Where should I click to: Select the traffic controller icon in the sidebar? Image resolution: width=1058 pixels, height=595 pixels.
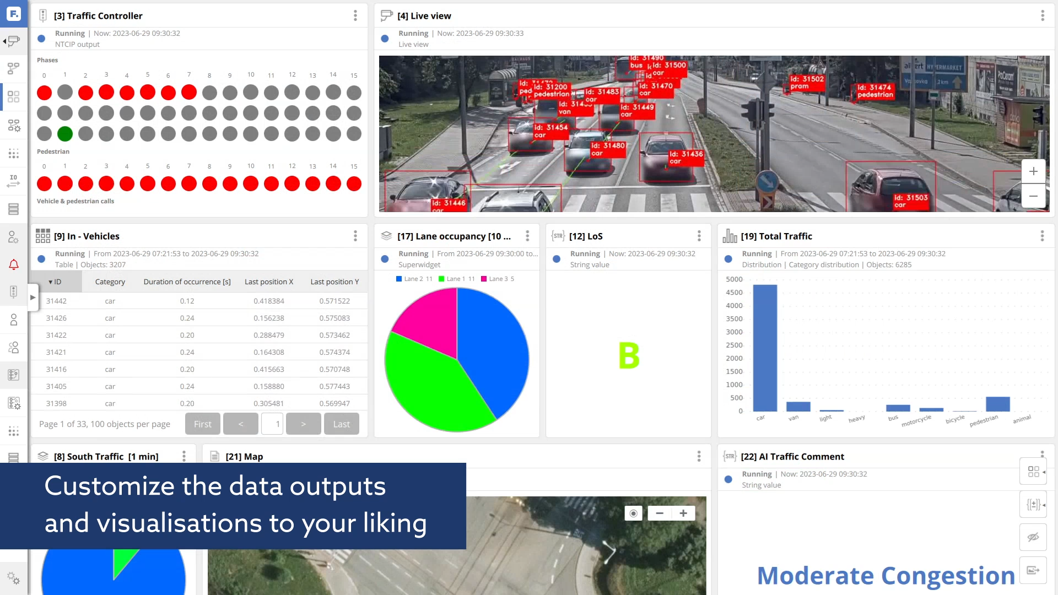pos(13,291)
